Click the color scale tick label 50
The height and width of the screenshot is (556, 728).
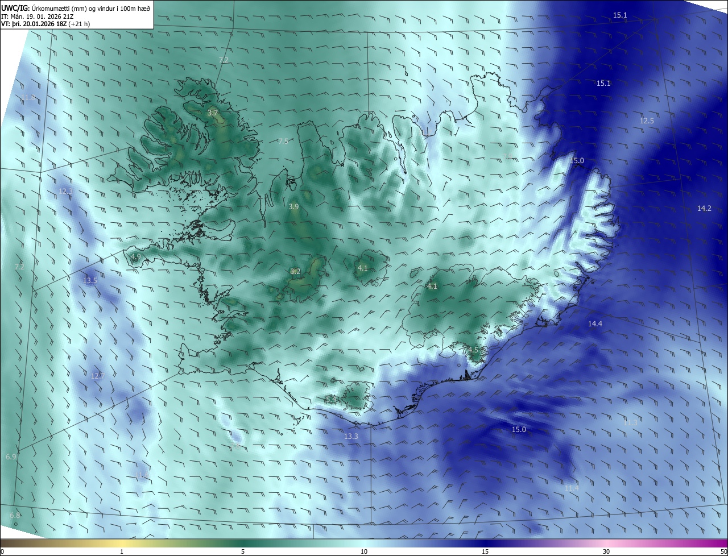click(x=724, y=551)
